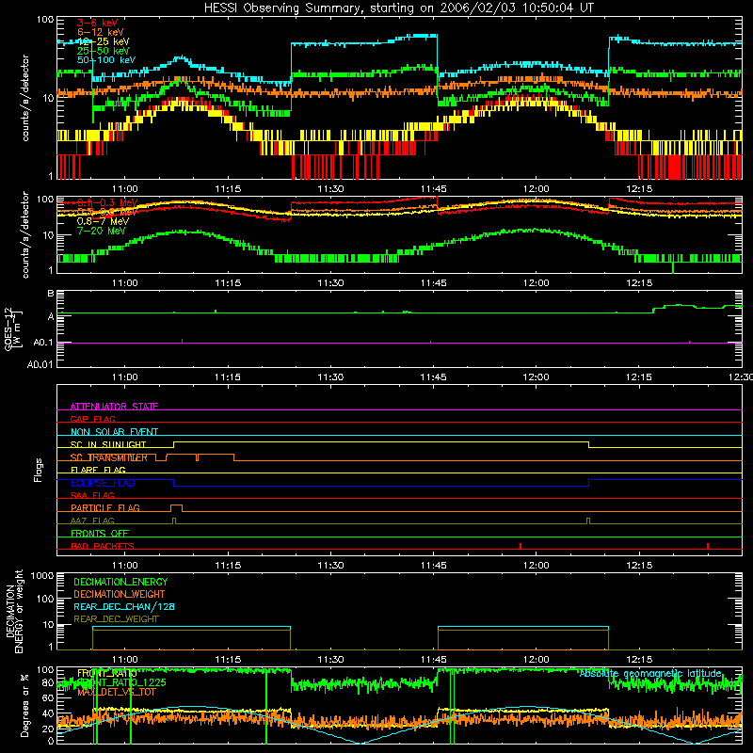Click the A0.1 level label on GOES axis
Viewport: 753px width, 753px height.
coord(43,343)
